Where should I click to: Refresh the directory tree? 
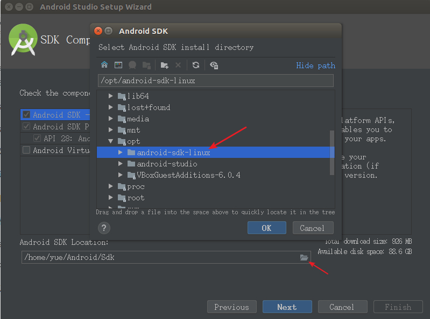point(196,65)
